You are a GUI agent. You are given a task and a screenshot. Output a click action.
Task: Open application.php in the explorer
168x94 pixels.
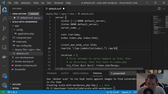click(x=26, y=34)
